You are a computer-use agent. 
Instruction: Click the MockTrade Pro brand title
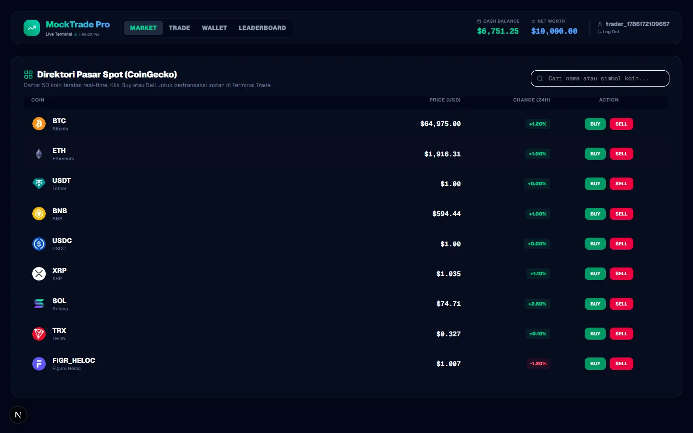(x=77, y=25)
